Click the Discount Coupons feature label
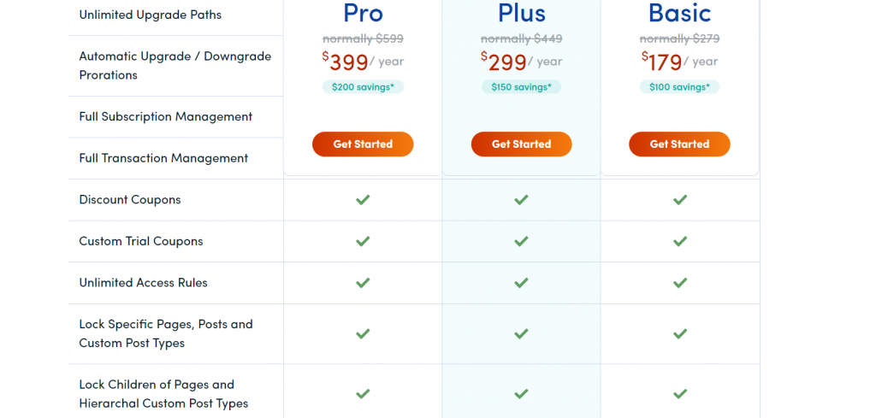The height and width of the screenshot is (418, 876). pyautogui.click(x=130, y=200)
